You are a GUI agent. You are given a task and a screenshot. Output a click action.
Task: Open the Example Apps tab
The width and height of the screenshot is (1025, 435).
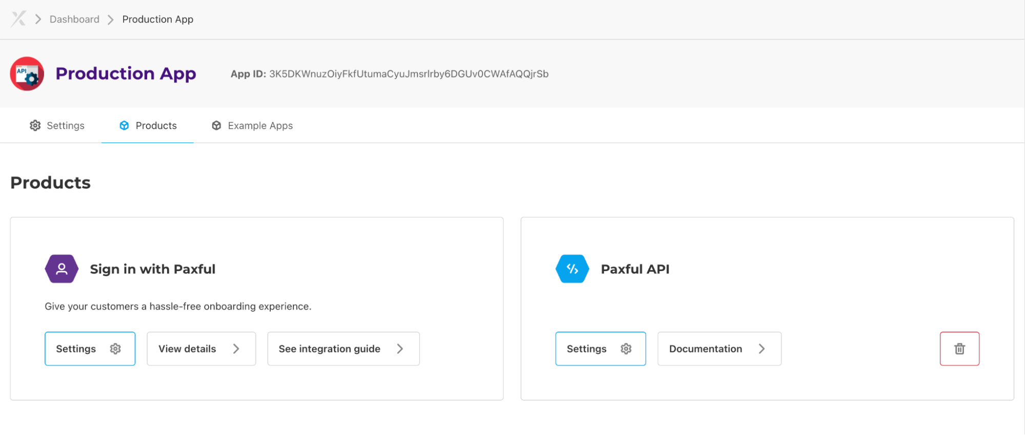coord(252,126)
